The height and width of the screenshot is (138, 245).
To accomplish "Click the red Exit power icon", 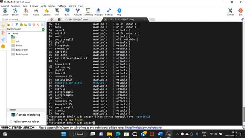I will (x=240, y=12).
